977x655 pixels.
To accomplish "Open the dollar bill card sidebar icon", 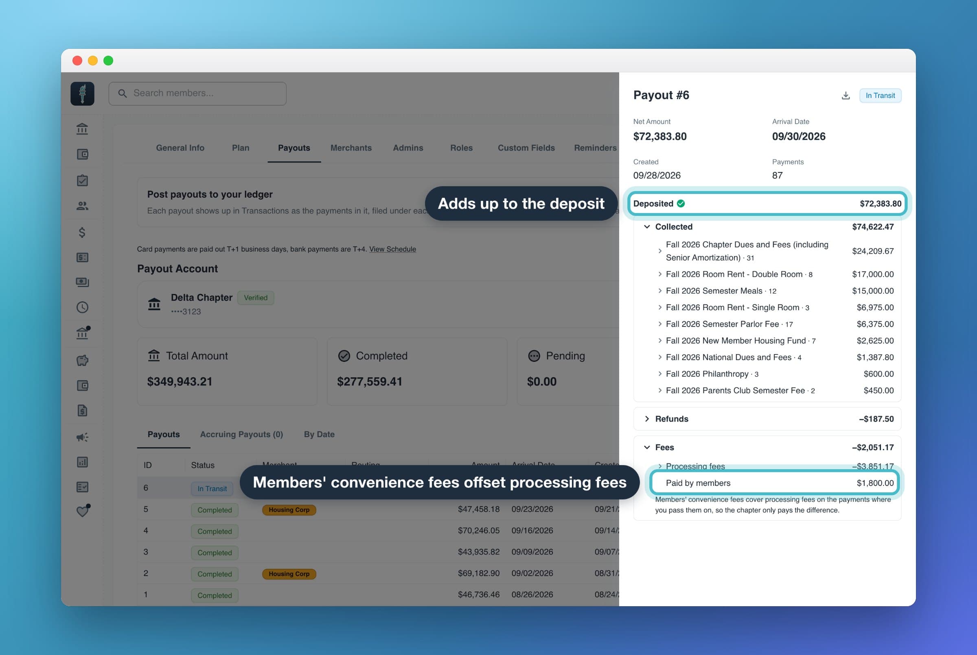I will (x=82, y=257).
